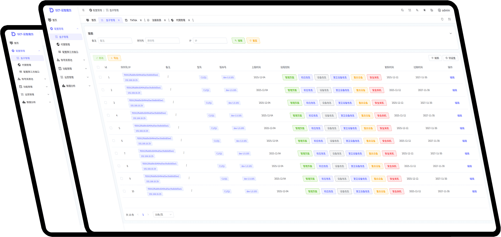Click the search magnifier icon in top header

[402, 10]
